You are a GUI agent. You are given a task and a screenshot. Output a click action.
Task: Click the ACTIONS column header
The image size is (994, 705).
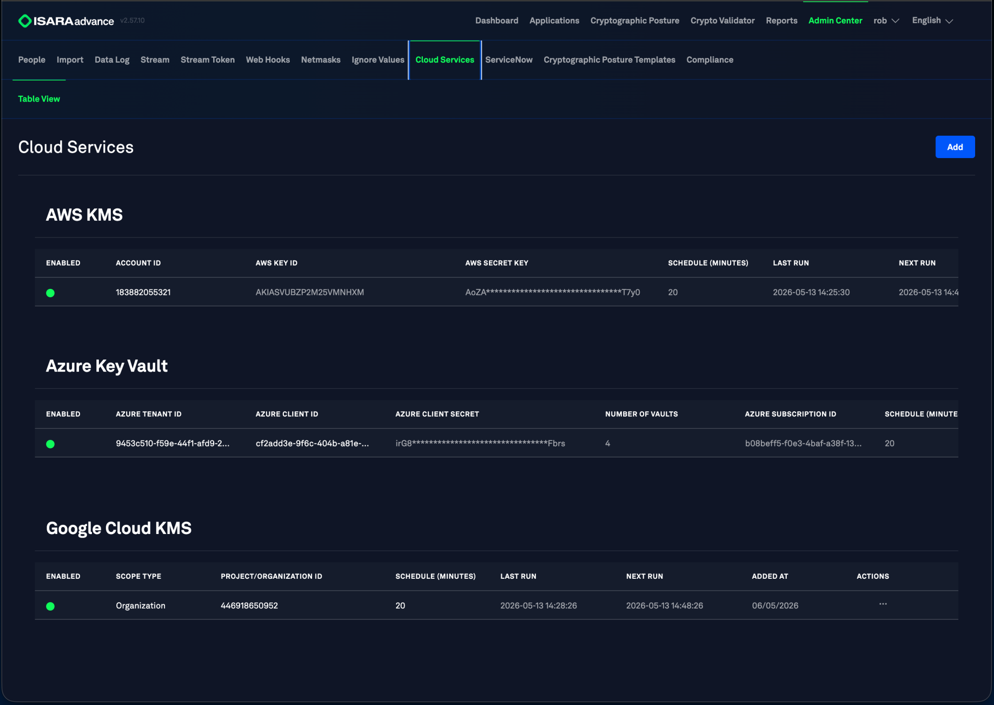pyautogui.click(x=873, y=576)
